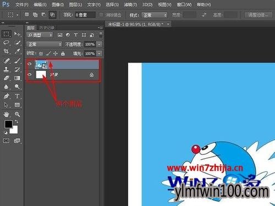Click the black foreground color swatch
This screenshot has height=206, width=275.
click(8, 124)
